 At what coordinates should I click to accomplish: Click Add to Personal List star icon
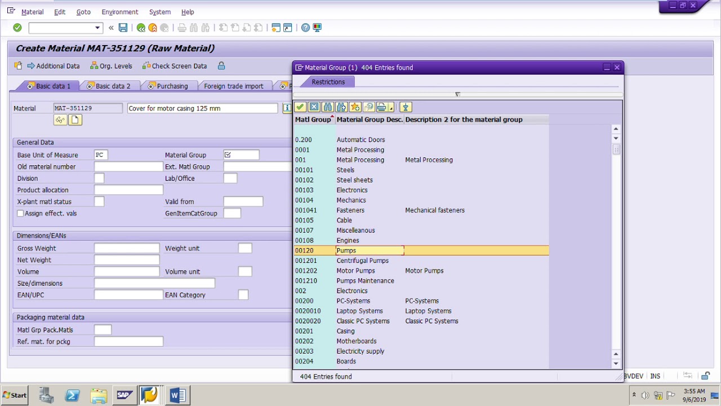coord(355,107)
